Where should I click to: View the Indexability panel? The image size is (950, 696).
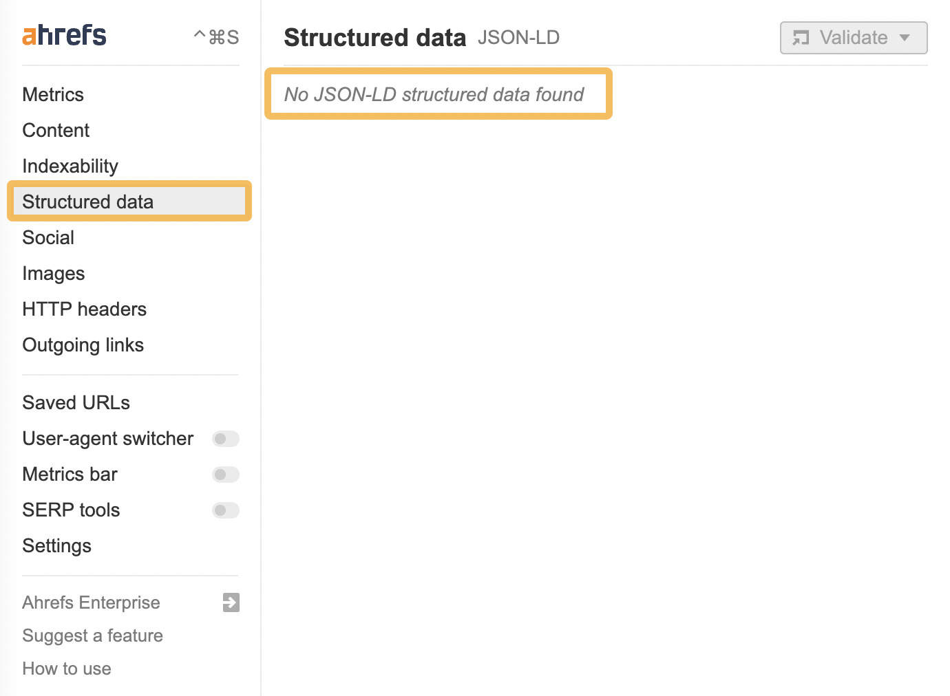pyautogui.click(x=70, y=166)
